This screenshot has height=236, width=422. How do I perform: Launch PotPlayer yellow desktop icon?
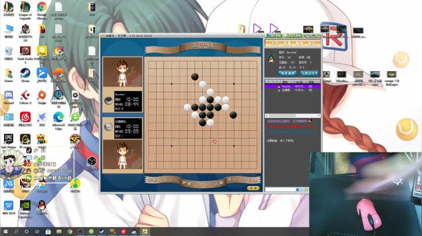pos(42,51)
